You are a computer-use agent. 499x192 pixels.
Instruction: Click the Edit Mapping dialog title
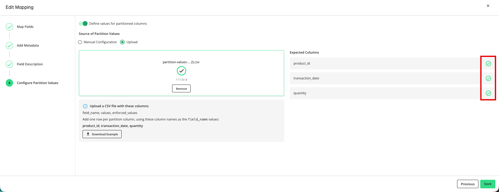(20, 7)
